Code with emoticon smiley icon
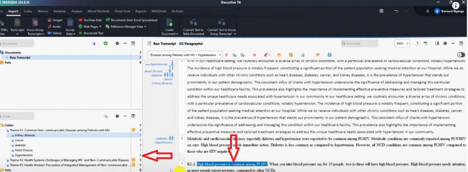This screenshot has height=172, width=468. pos(279,55)
